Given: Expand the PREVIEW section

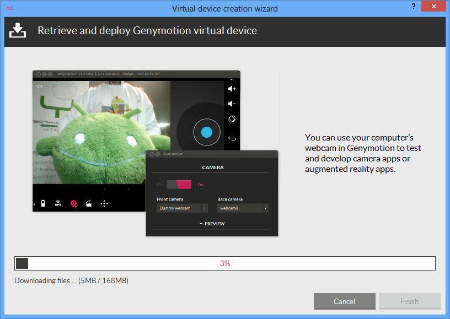Looking at the screenshot, I should click(x=212, y=224).
